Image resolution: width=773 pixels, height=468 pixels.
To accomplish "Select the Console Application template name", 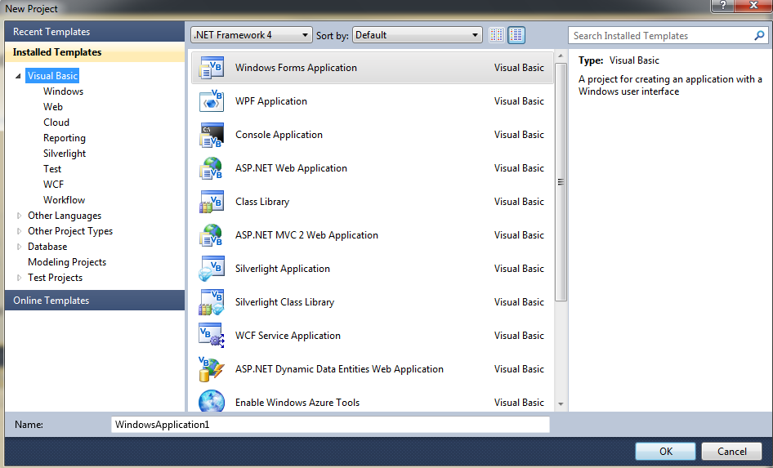I will point(279,135).
